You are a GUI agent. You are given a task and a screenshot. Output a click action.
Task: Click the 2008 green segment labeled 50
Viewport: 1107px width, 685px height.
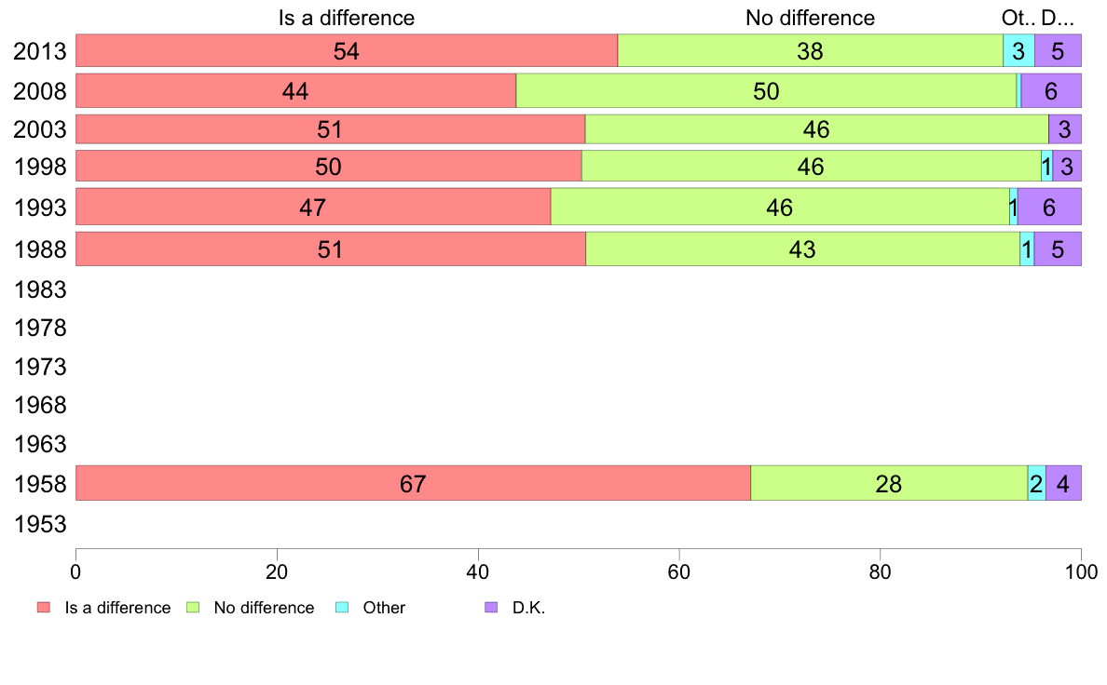(767, 91)
